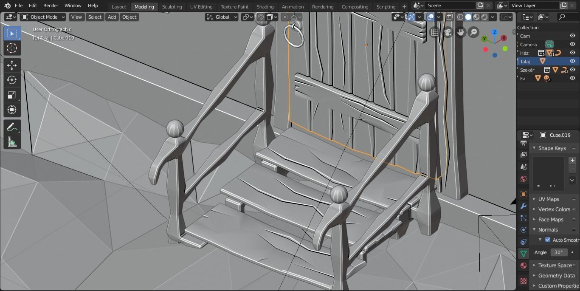Switch to UV Editing workspace tab
The image size is (580, 291).
(201, 7)
